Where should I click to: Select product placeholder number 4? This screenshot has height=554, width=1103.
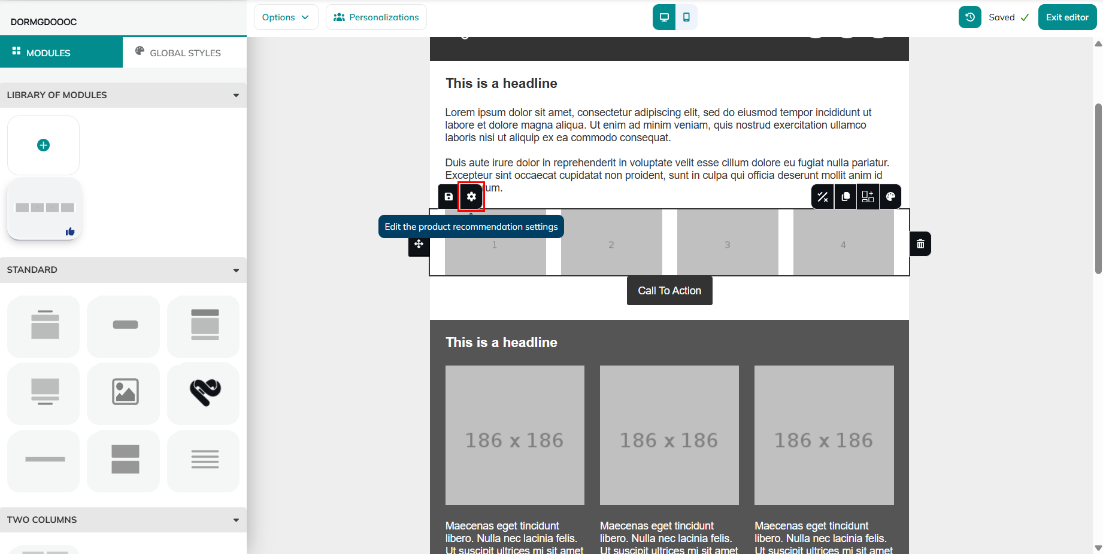click(x=843, y=242)
